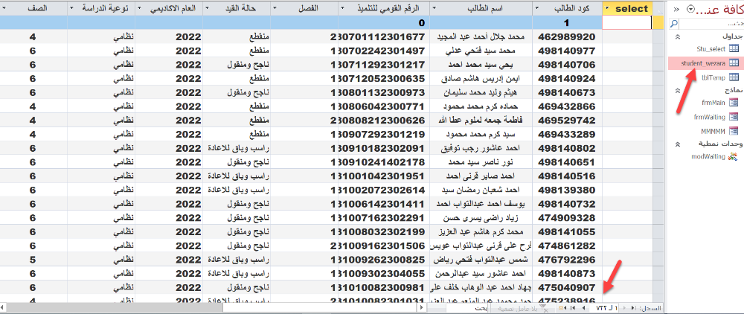Click academic year 2022 for student 498140673

[x=168, y=92]
